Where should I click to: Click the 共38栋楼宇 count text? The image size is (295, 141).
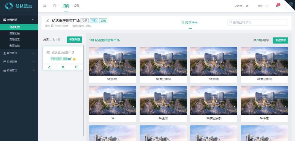[x=261, y=40]
